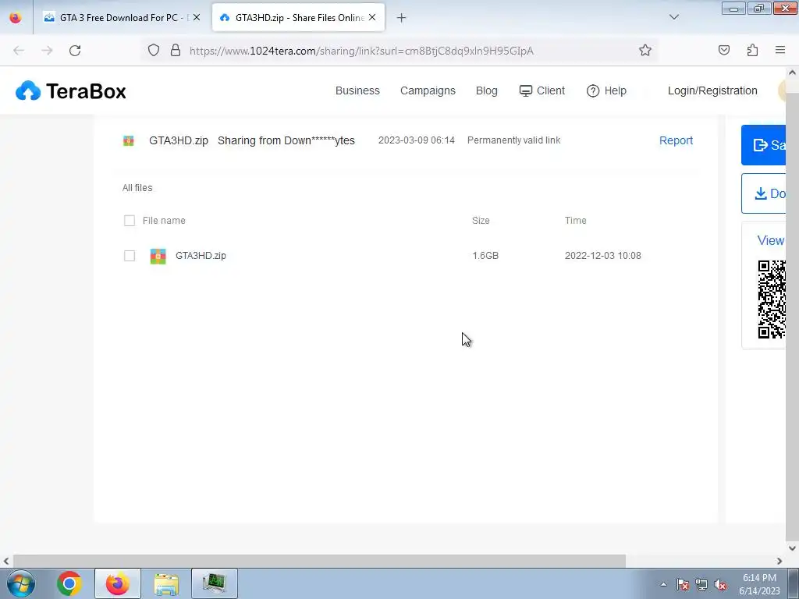
Task: Click the muted volume tray icon
Action: click(x=720, y=584)
